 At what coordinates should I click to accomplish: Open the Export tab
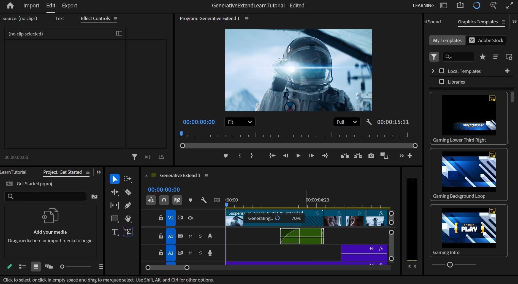[x=69, y=5]
